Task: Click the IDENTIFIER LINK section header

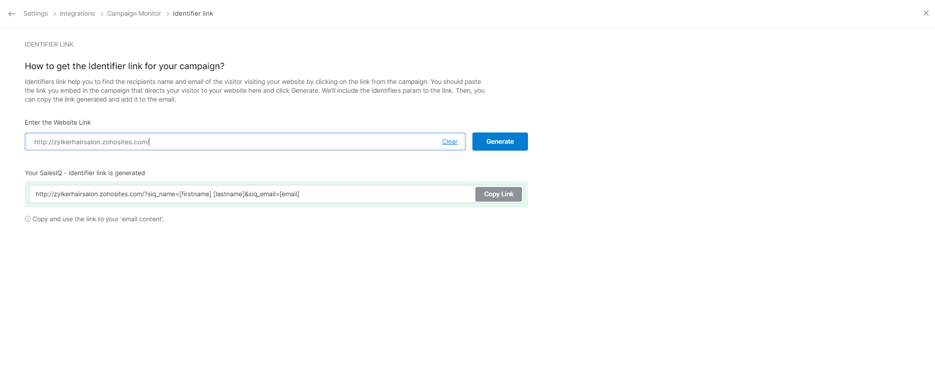Action: (x=49, y=45)
